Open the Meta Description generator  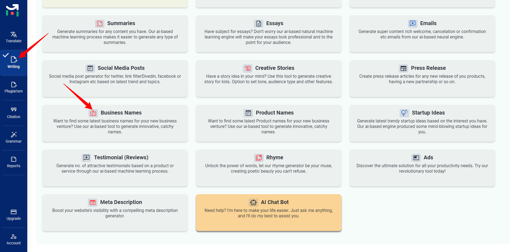[x=115, y=213]
